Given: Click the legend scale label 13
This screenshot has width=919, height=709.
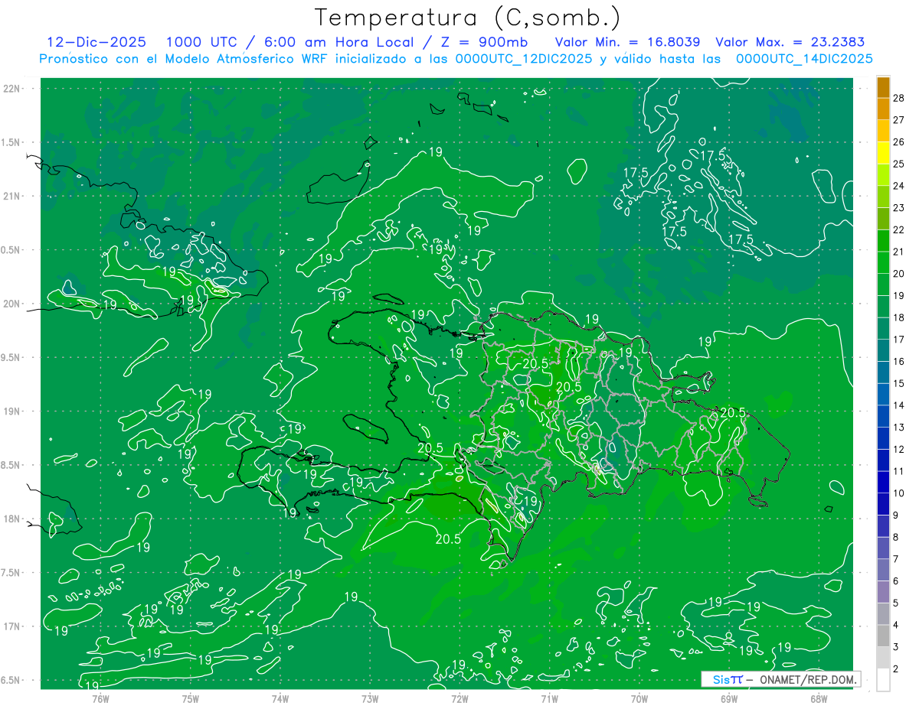Looking at the screenshot, I should 899,428.
